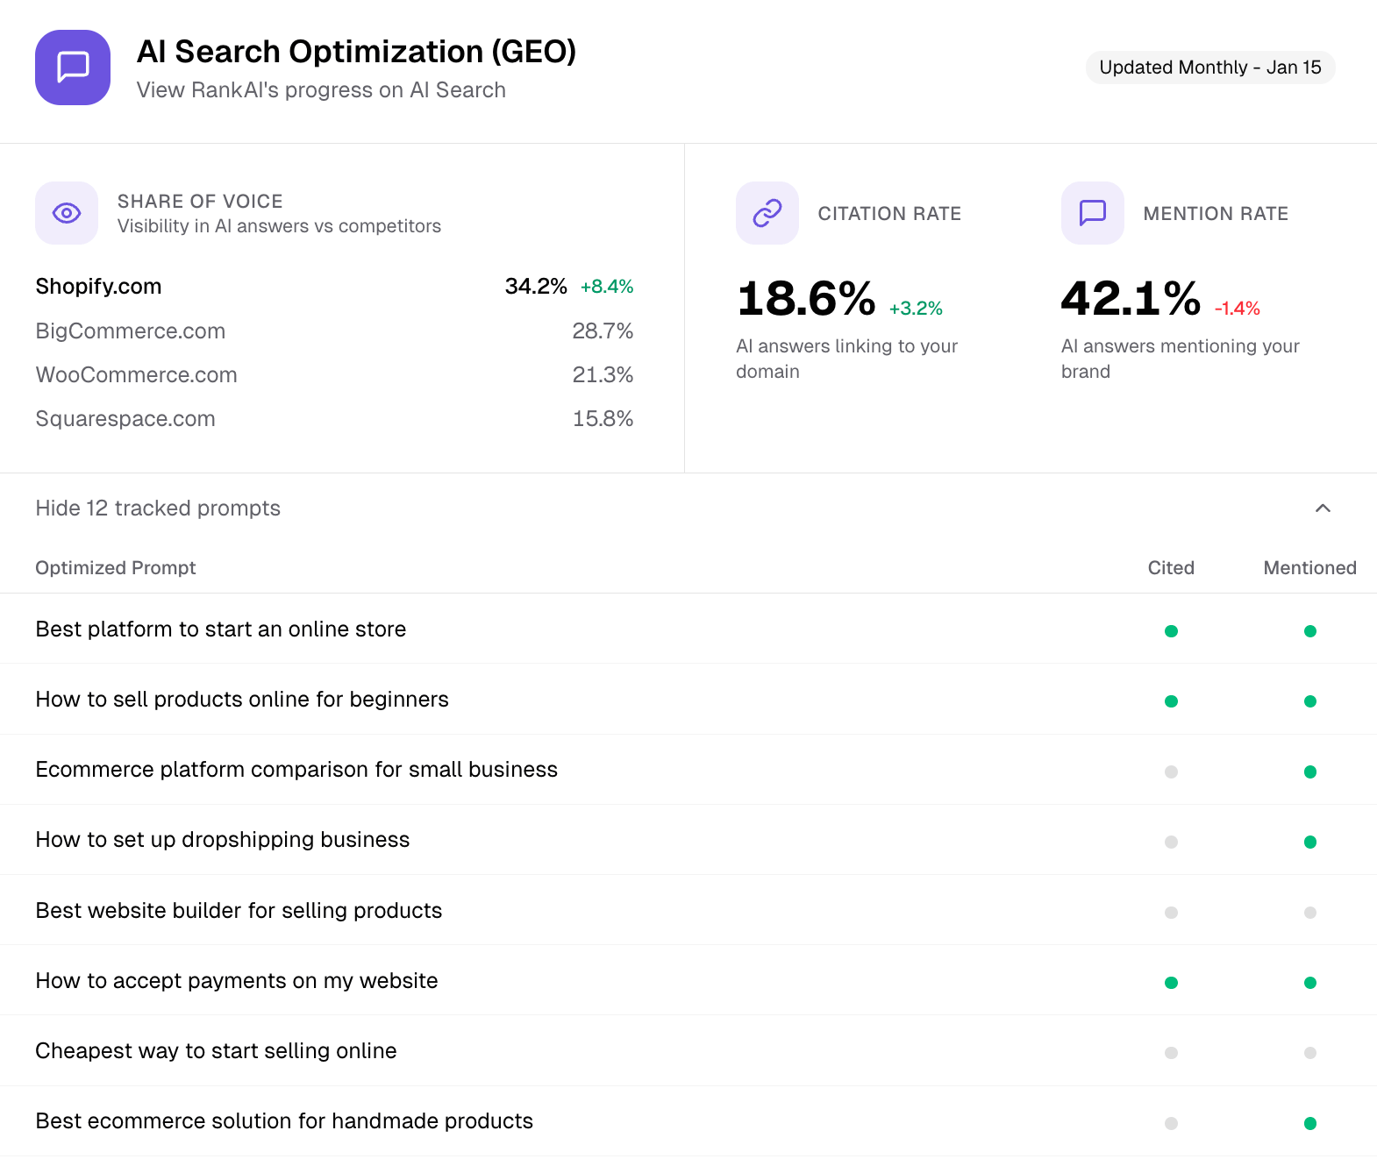Click the purple chat bubble app icon
Image resolution: width=1377 pixels, height=1159 pixels.
[73, 68]
